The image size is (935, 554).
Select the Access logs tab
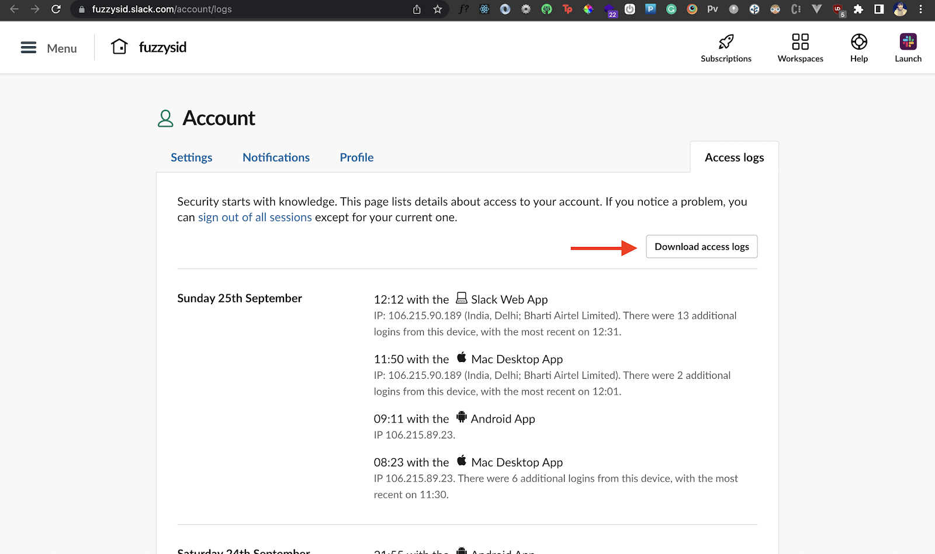[734, 158]
